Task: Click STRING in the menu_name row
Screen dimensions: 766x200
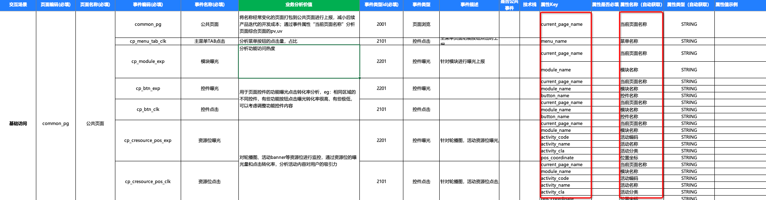Action: 689,41
